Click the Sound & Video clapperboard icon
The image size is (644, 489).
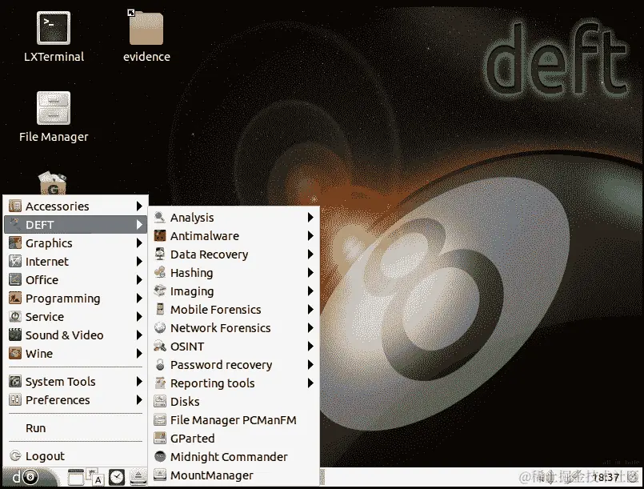point(15,335)
